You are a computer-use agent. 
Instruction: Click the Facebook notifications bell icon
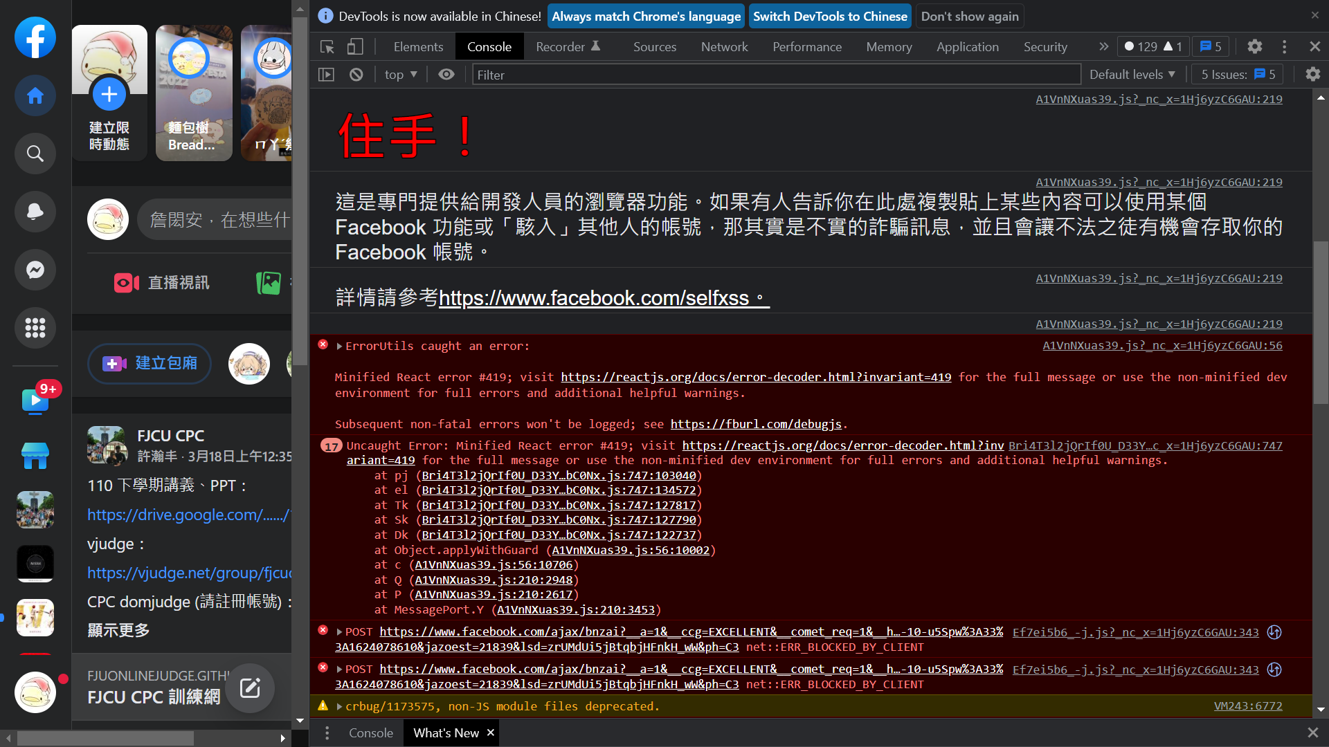coord(35,212)
